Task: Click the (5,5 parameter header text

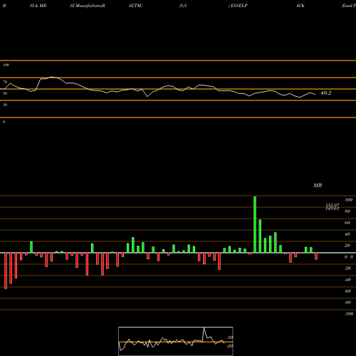Action: [183, 6]
